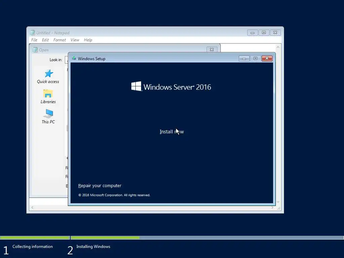Open Notepad's View menu

pyautogui.click(x=75, y=40)
